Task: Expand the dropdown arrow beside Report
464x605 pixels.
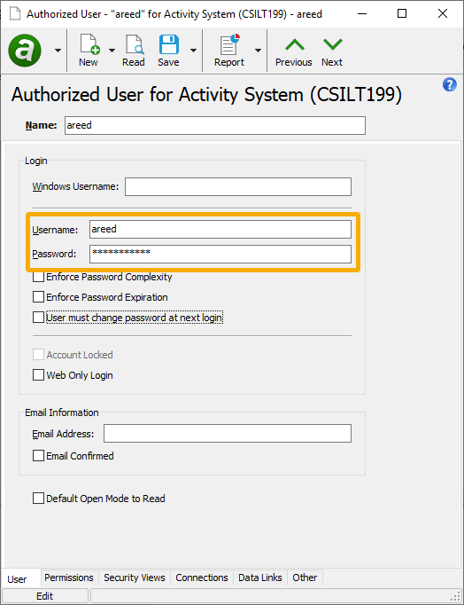Action: (x=258, y=51)
